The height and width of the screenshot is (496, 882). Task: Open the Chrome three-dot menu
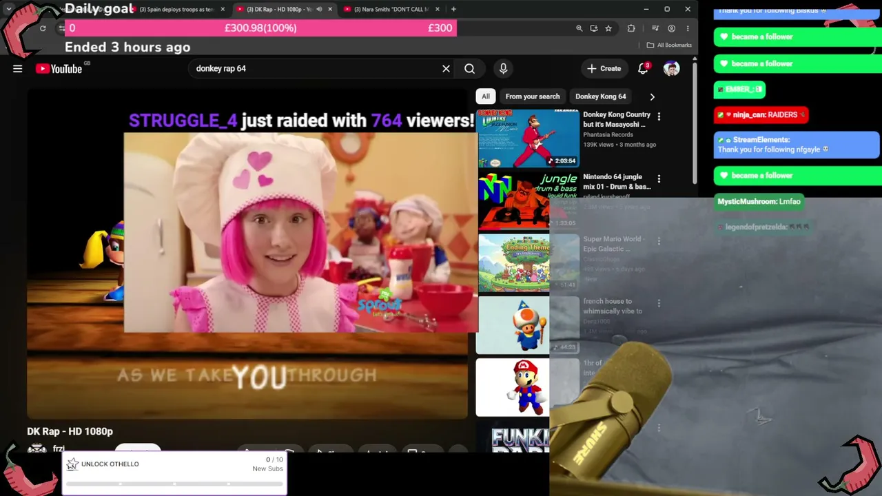[x=687, y=28]
